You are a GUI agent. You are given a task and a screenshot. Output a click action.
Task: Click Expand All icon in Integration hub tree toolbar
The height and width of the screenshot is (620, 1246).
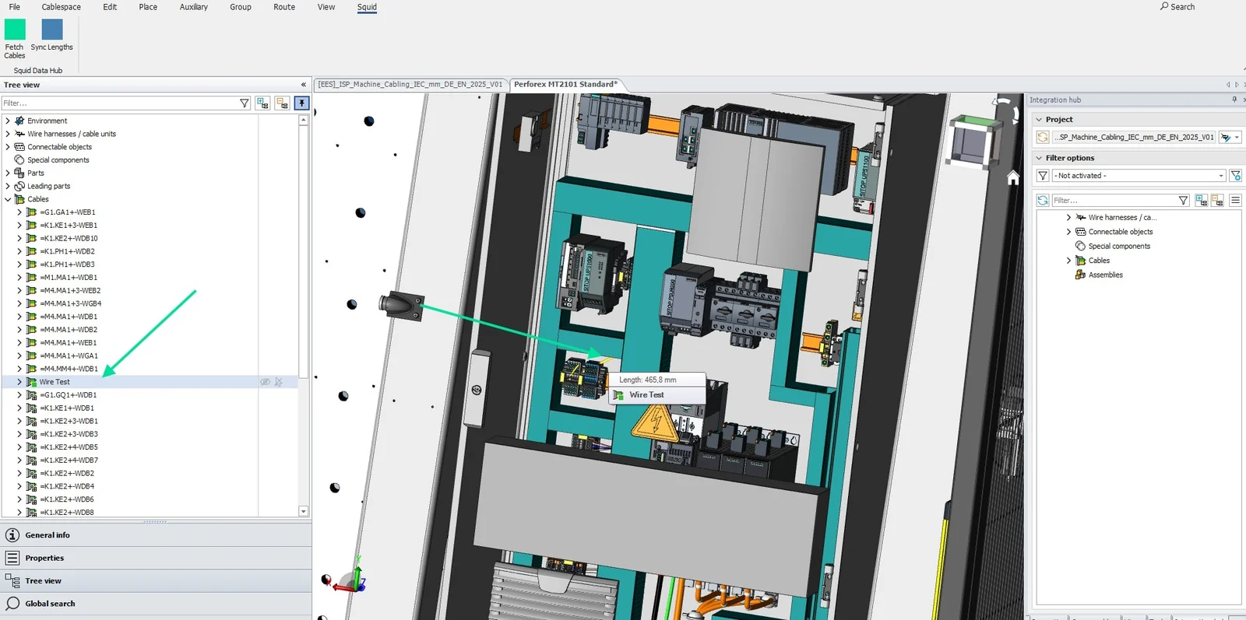(1202, 201)
